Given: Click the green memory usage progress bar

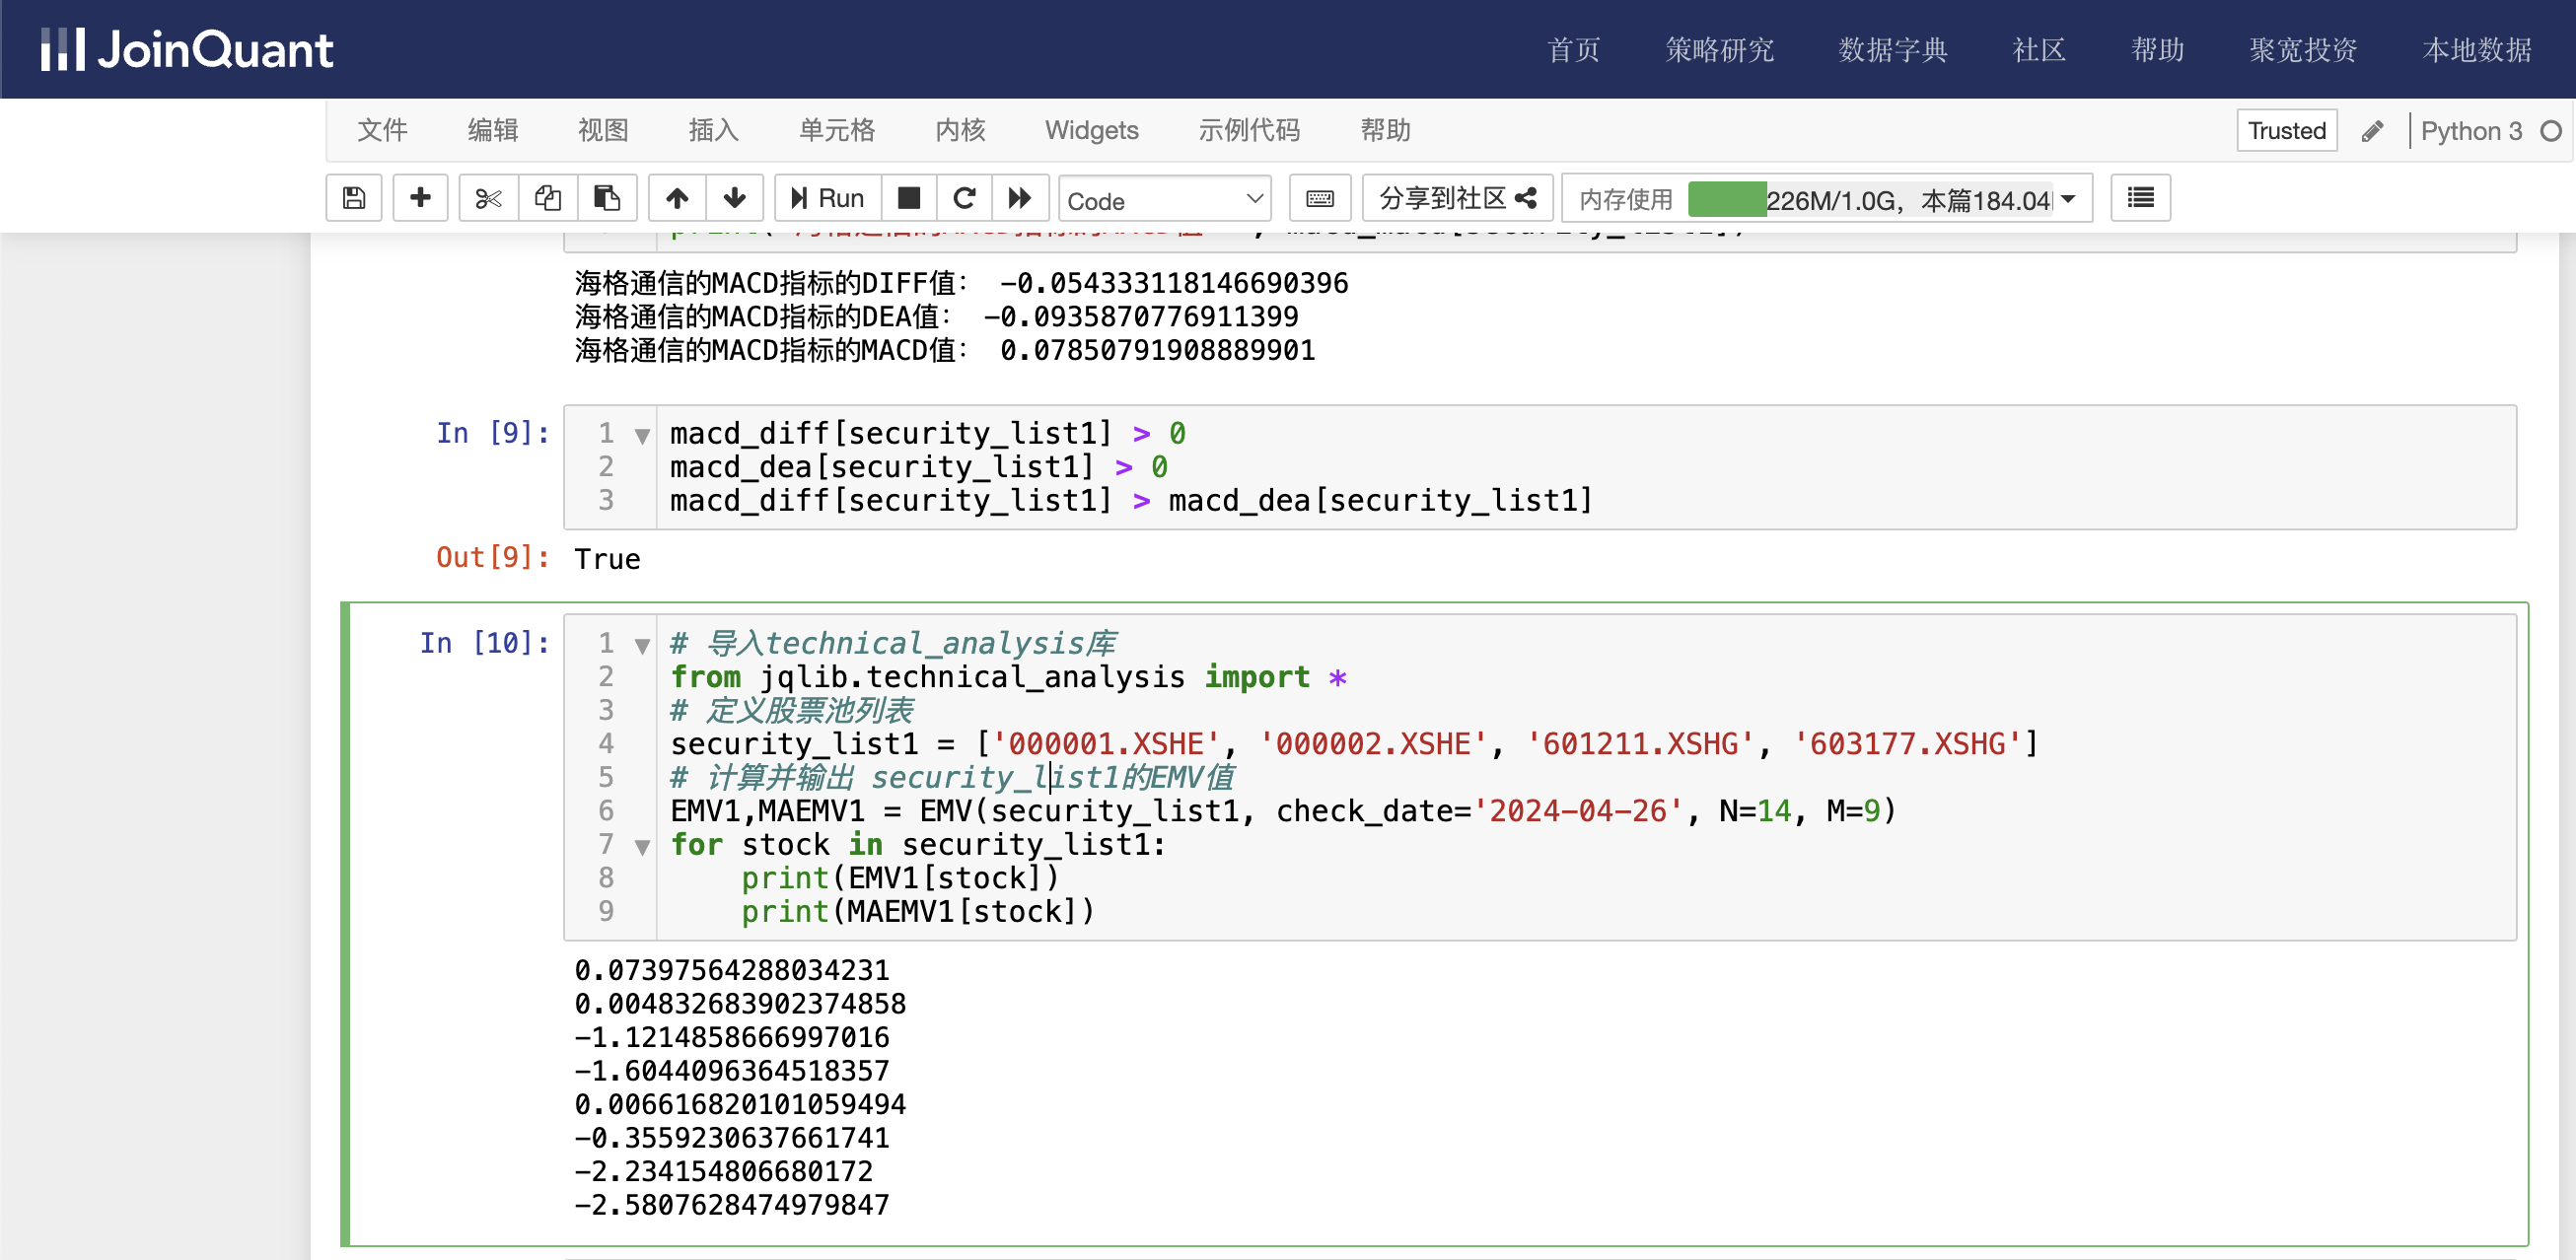Looking at the screenshot, I should point(1726,199).
